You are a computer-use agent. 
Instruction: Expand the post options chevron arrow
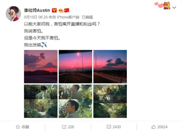click(x=174, y=8)
